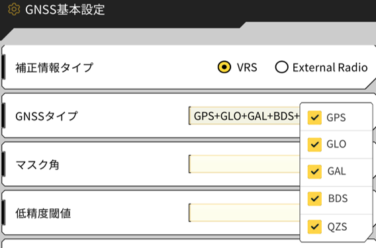This screenshot has height=248, width=376.
Task: Toggle the GLO checkbox off
Action: point(314,144)
